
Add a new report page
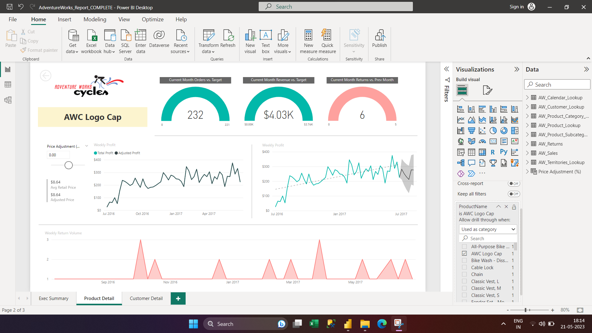[x=178, y=298]
